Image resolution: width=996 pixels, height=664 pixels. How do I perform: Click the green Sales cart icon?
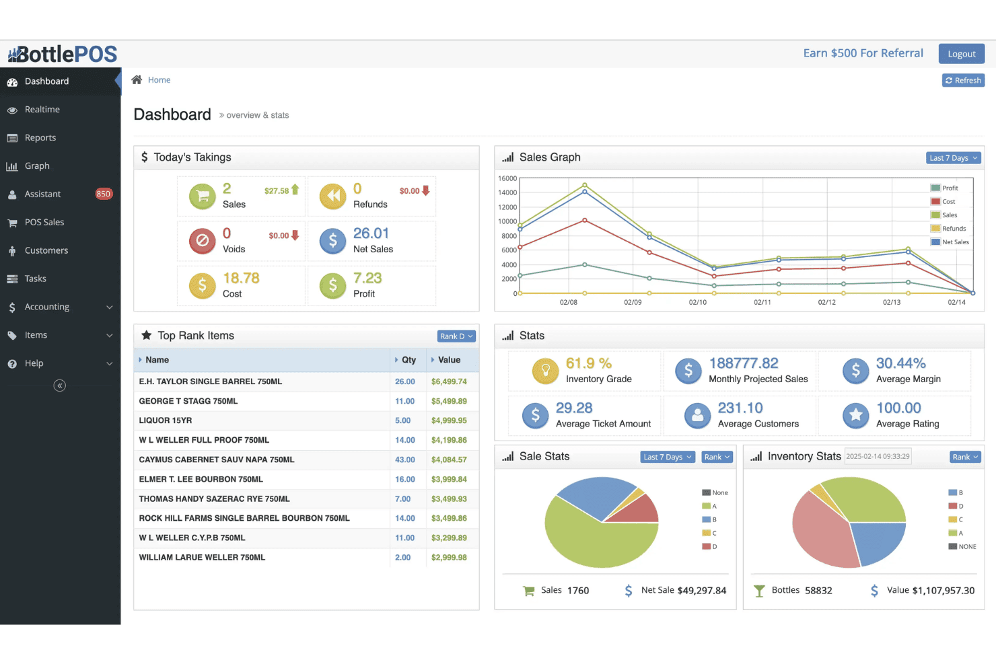click(x=202, y=196)
